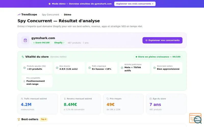Click the calendar icon beside Âge du store
Image resolution: width=204 pixels, height=127 pixels.
point(150,99)
